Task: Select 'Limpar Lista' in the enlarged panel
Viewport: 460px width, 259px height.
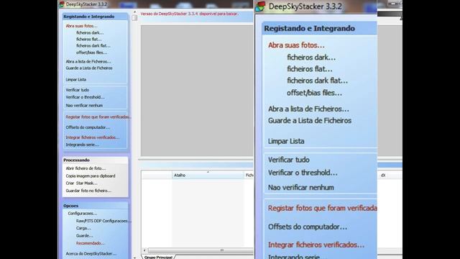Action: [x=286, y=141]
